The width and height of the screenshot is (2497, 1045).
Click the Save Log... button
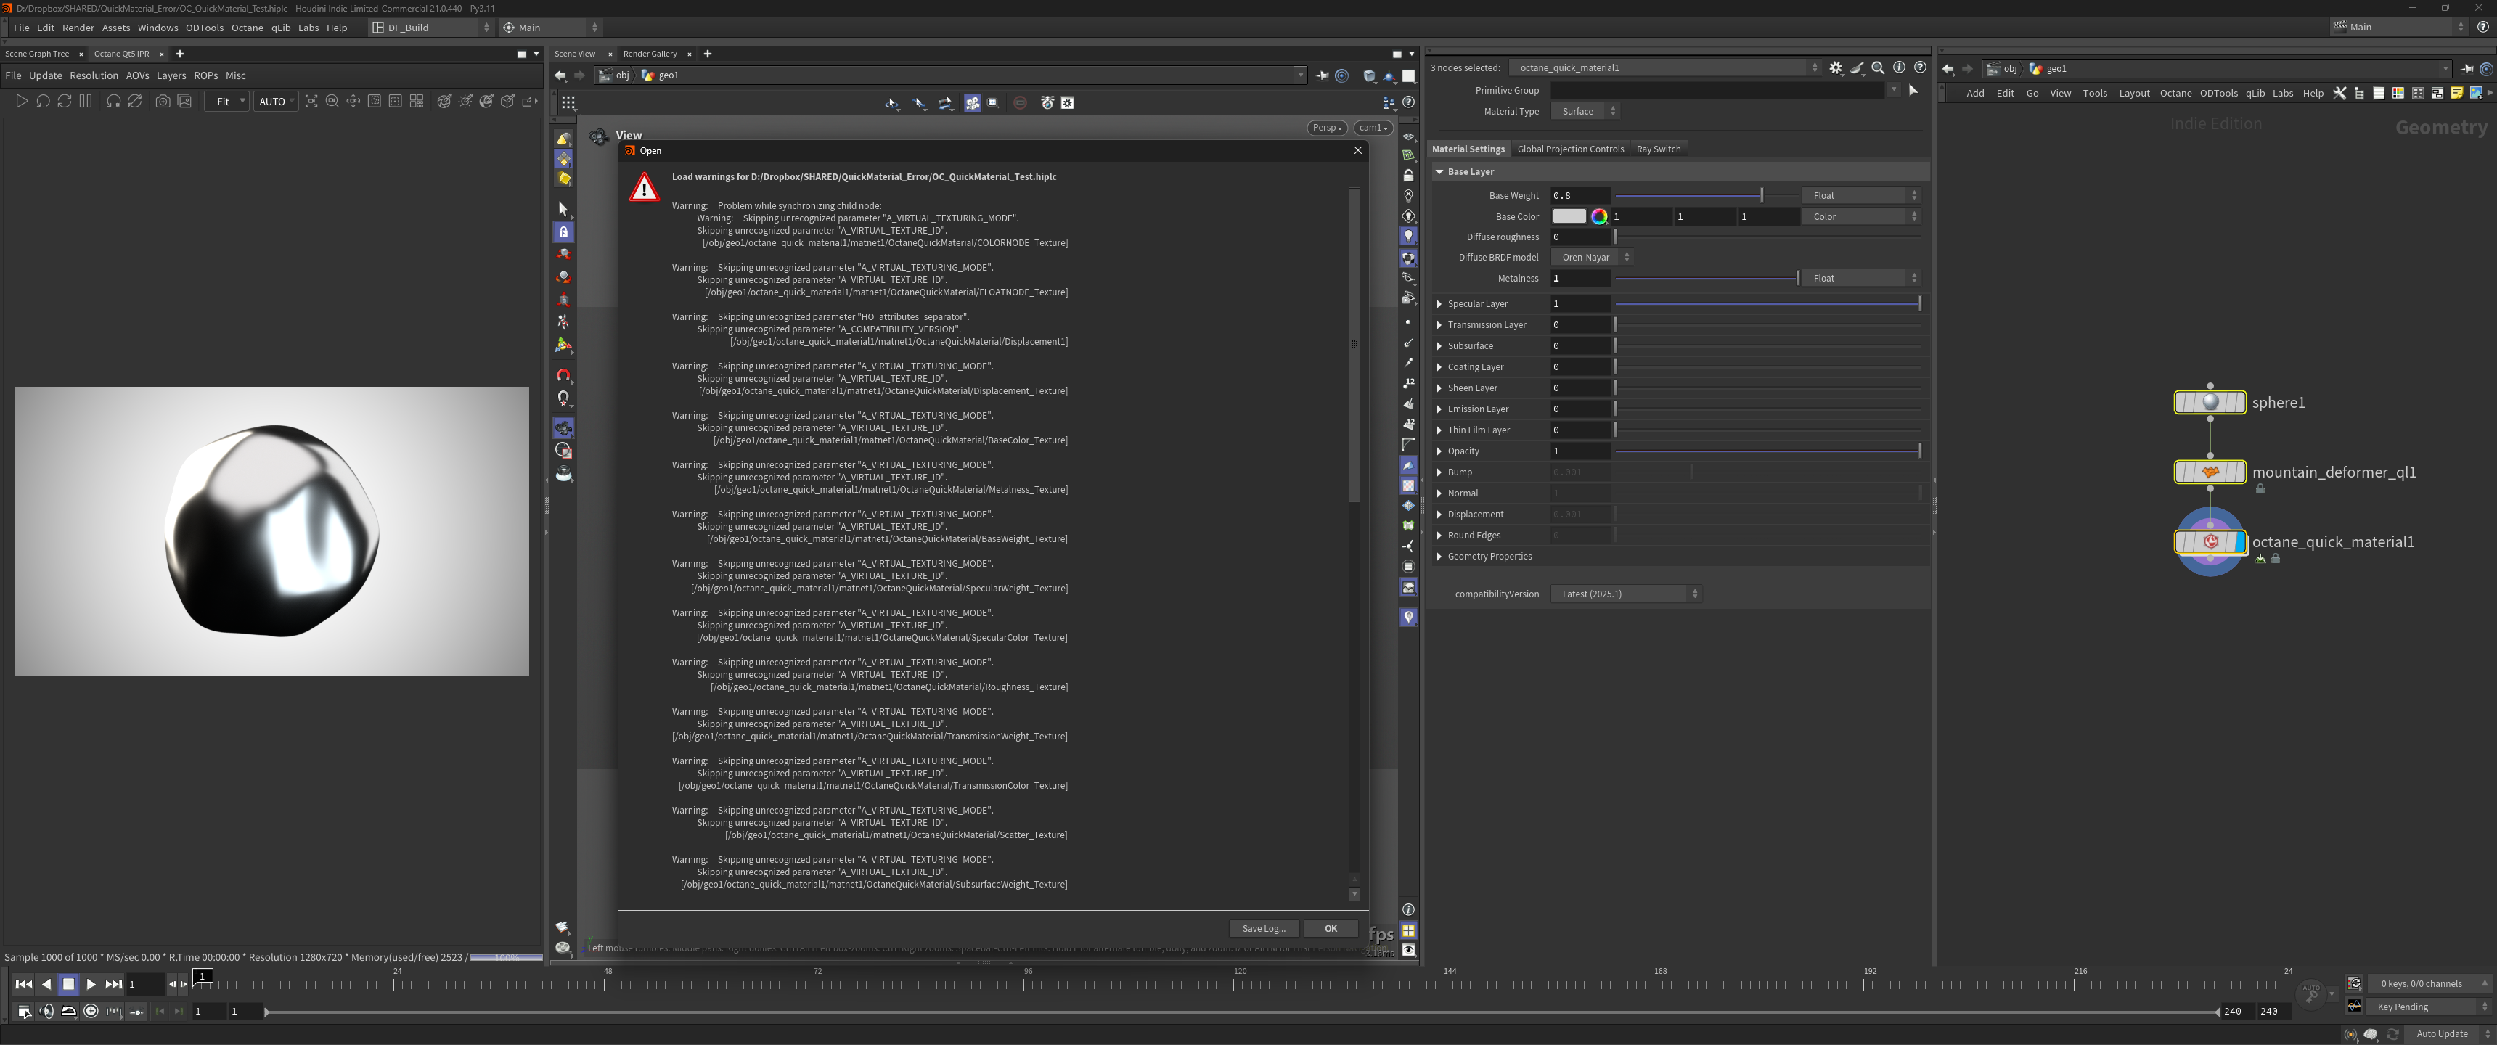click(1263, 927)
